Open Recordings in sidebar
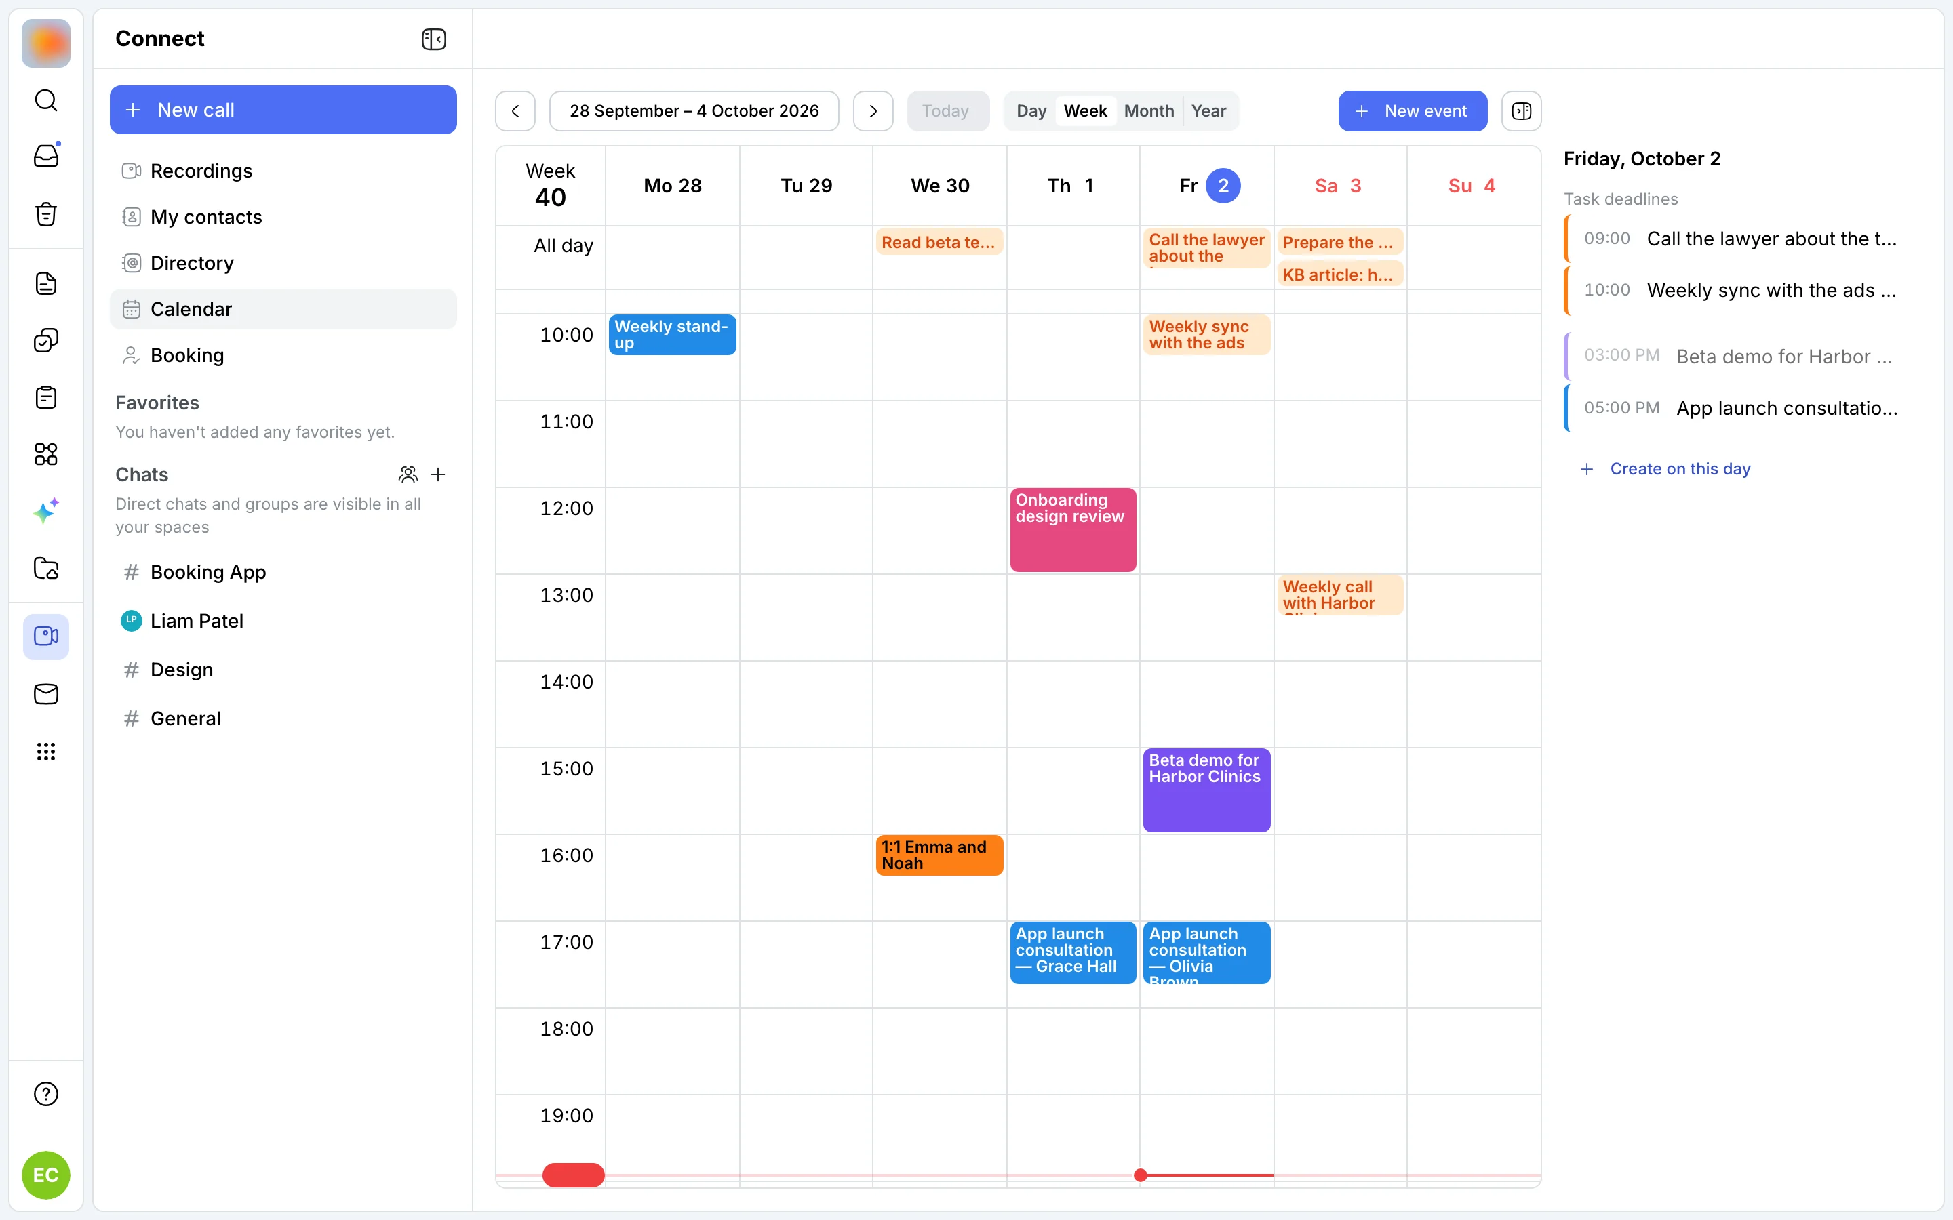Image resolution: width=1953 pixels, height=1220 pixels. pos(283,171)
